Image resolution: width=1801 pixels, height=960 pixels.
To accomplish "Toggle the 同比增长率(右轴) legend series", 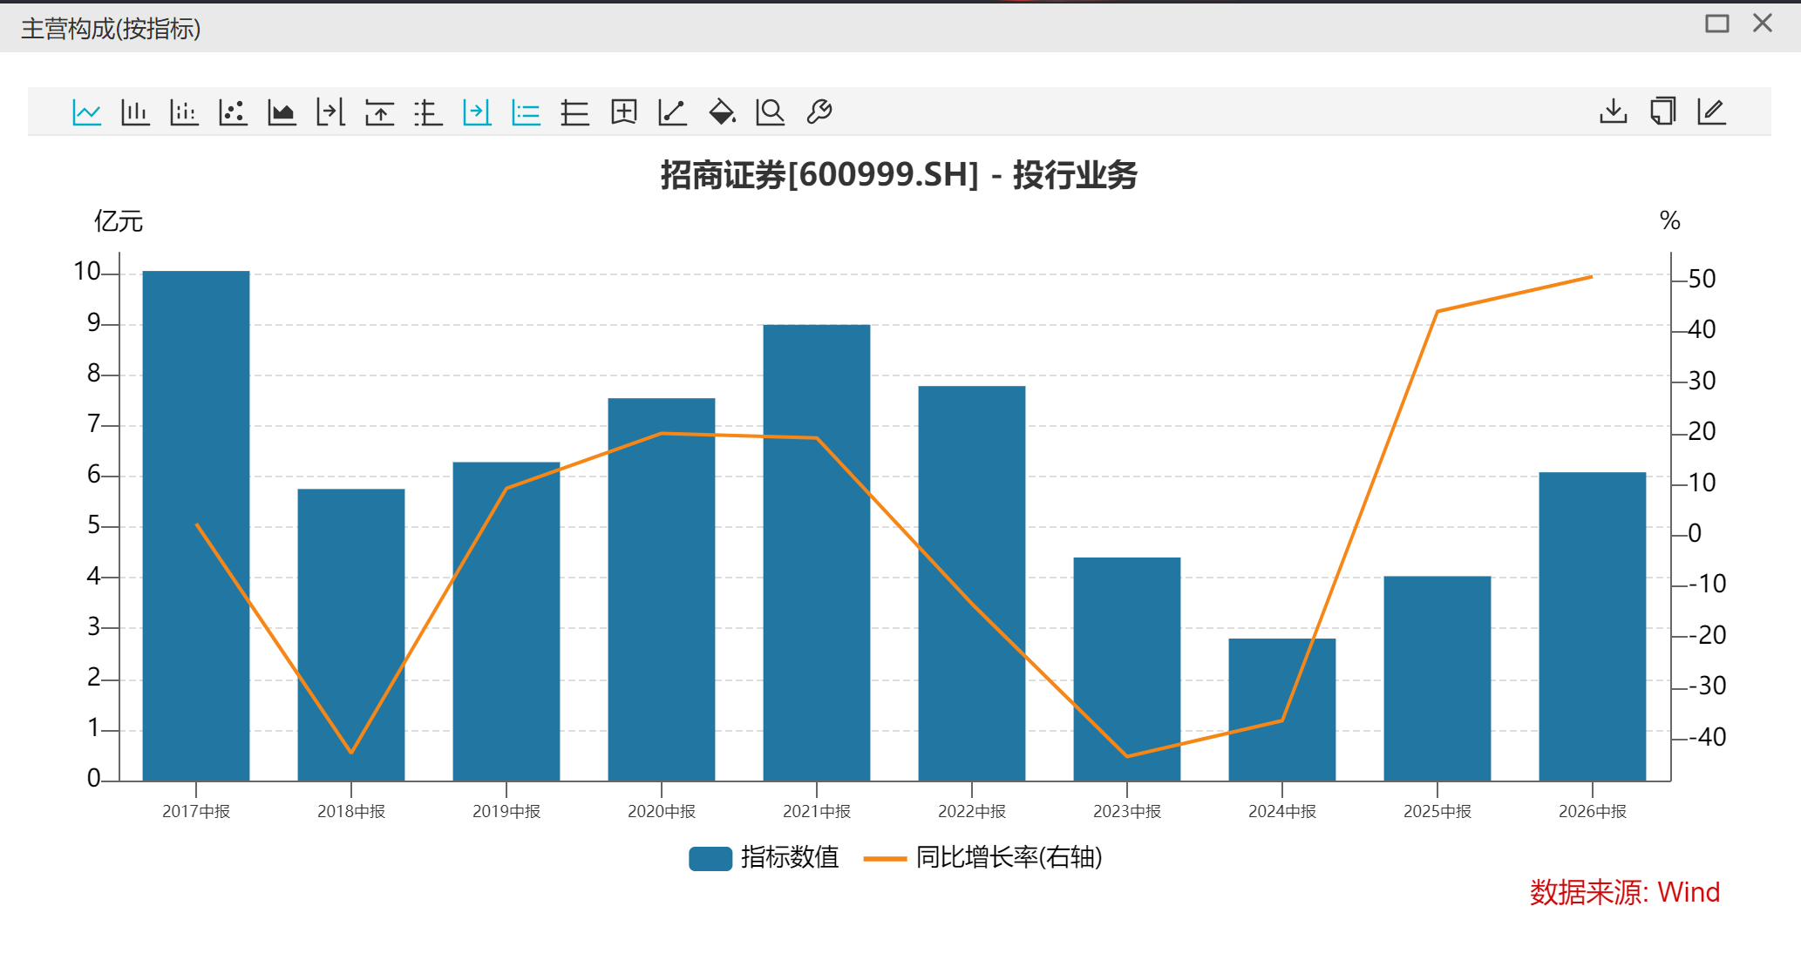I will coord(982,858).
